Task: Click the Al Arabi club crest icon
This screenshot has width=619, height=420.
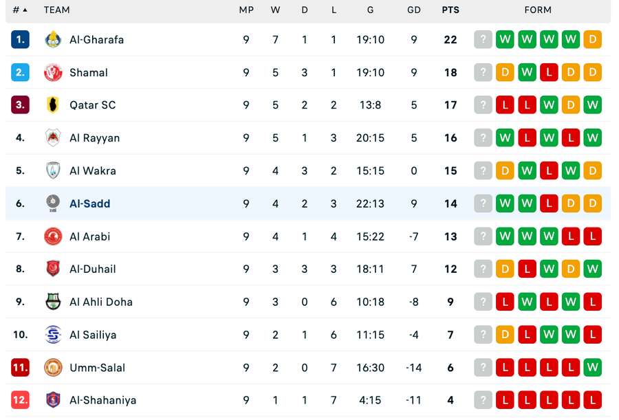Action: tap(53, 236)
